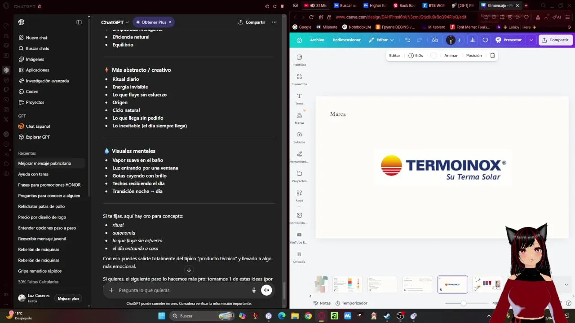Open Chat Español GPT

click(x=38, y=127)
